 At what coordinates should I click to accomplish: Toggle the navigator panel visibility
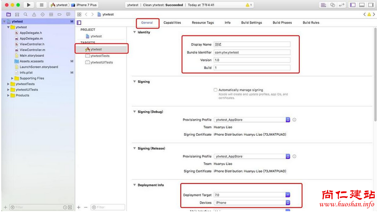[353, 5]
